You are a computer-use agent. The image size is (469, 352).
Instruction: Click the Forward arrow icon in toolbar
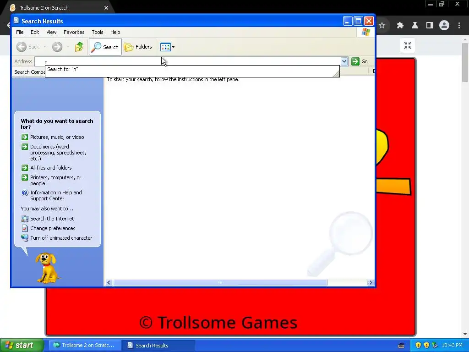click(57, 47)
